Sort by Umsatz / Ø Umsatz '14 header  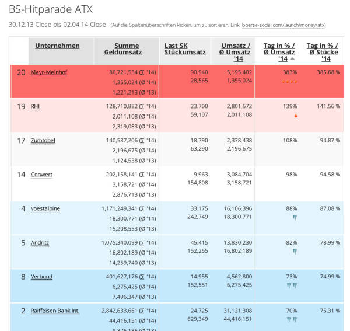[x=236, y=51]
